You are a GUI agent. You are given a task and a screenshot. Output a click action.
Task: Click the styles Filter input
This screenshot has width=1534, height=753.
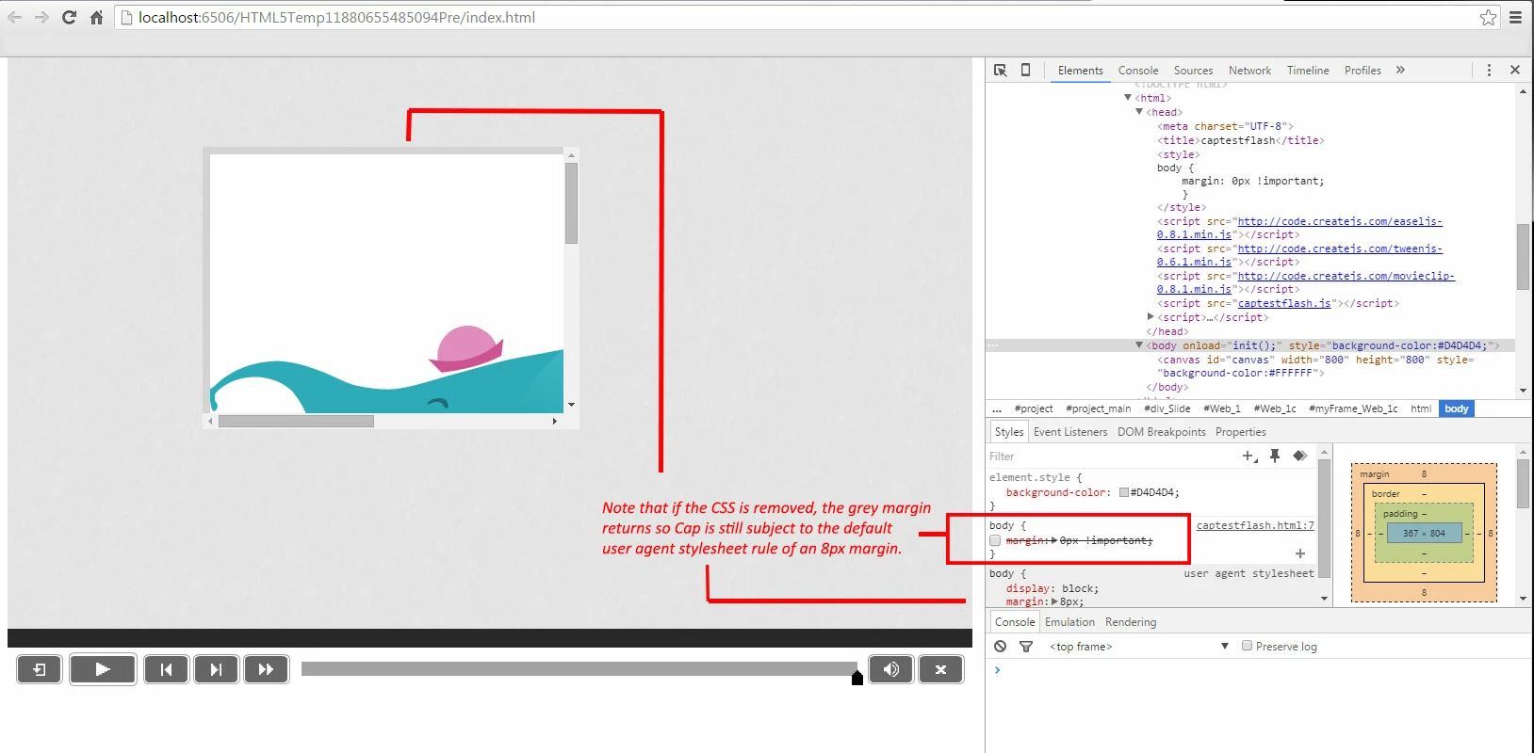click(1112, 457)
